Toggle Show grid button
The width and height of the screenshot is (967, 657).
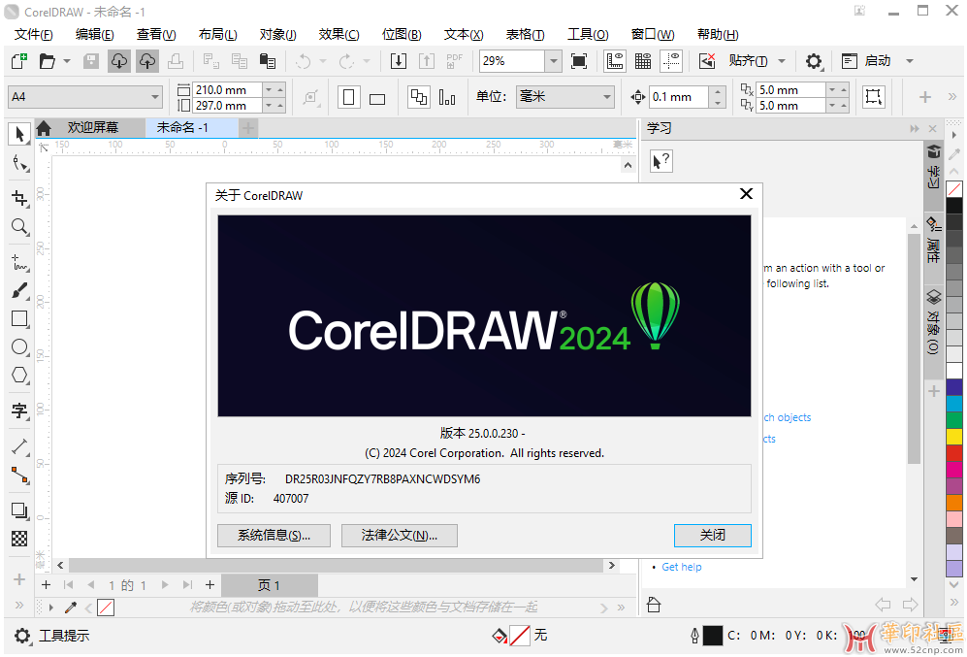(643, 61)
